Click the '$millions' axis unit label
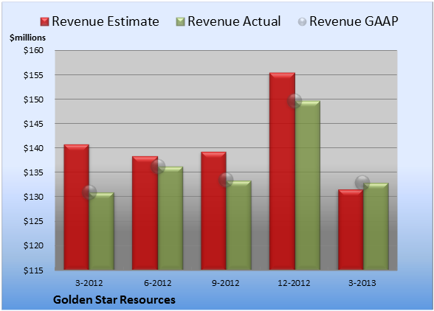 27,38
